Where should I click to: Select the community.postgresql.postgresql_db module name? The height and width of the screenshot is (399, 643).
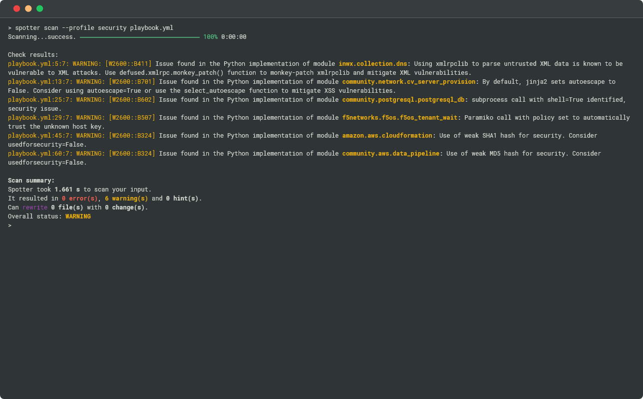pos(403,100)
